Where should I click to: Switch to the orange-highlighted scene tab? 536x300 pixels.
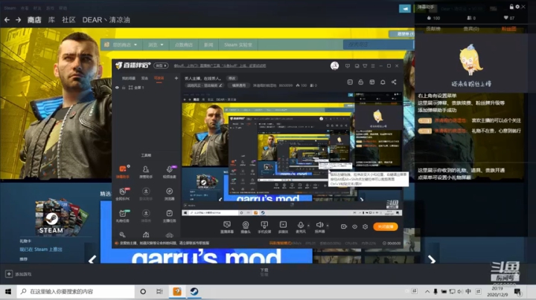(x=159, y=78)
